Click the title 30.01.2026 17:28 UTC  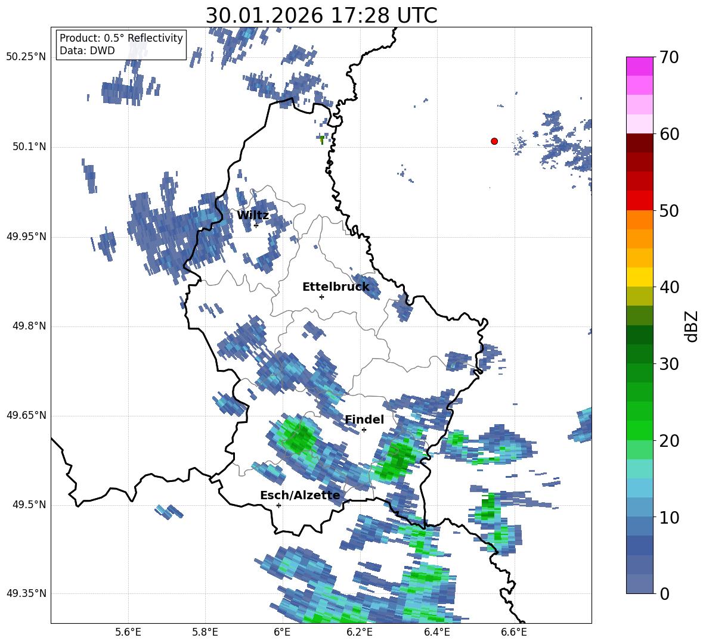point(321,15)
